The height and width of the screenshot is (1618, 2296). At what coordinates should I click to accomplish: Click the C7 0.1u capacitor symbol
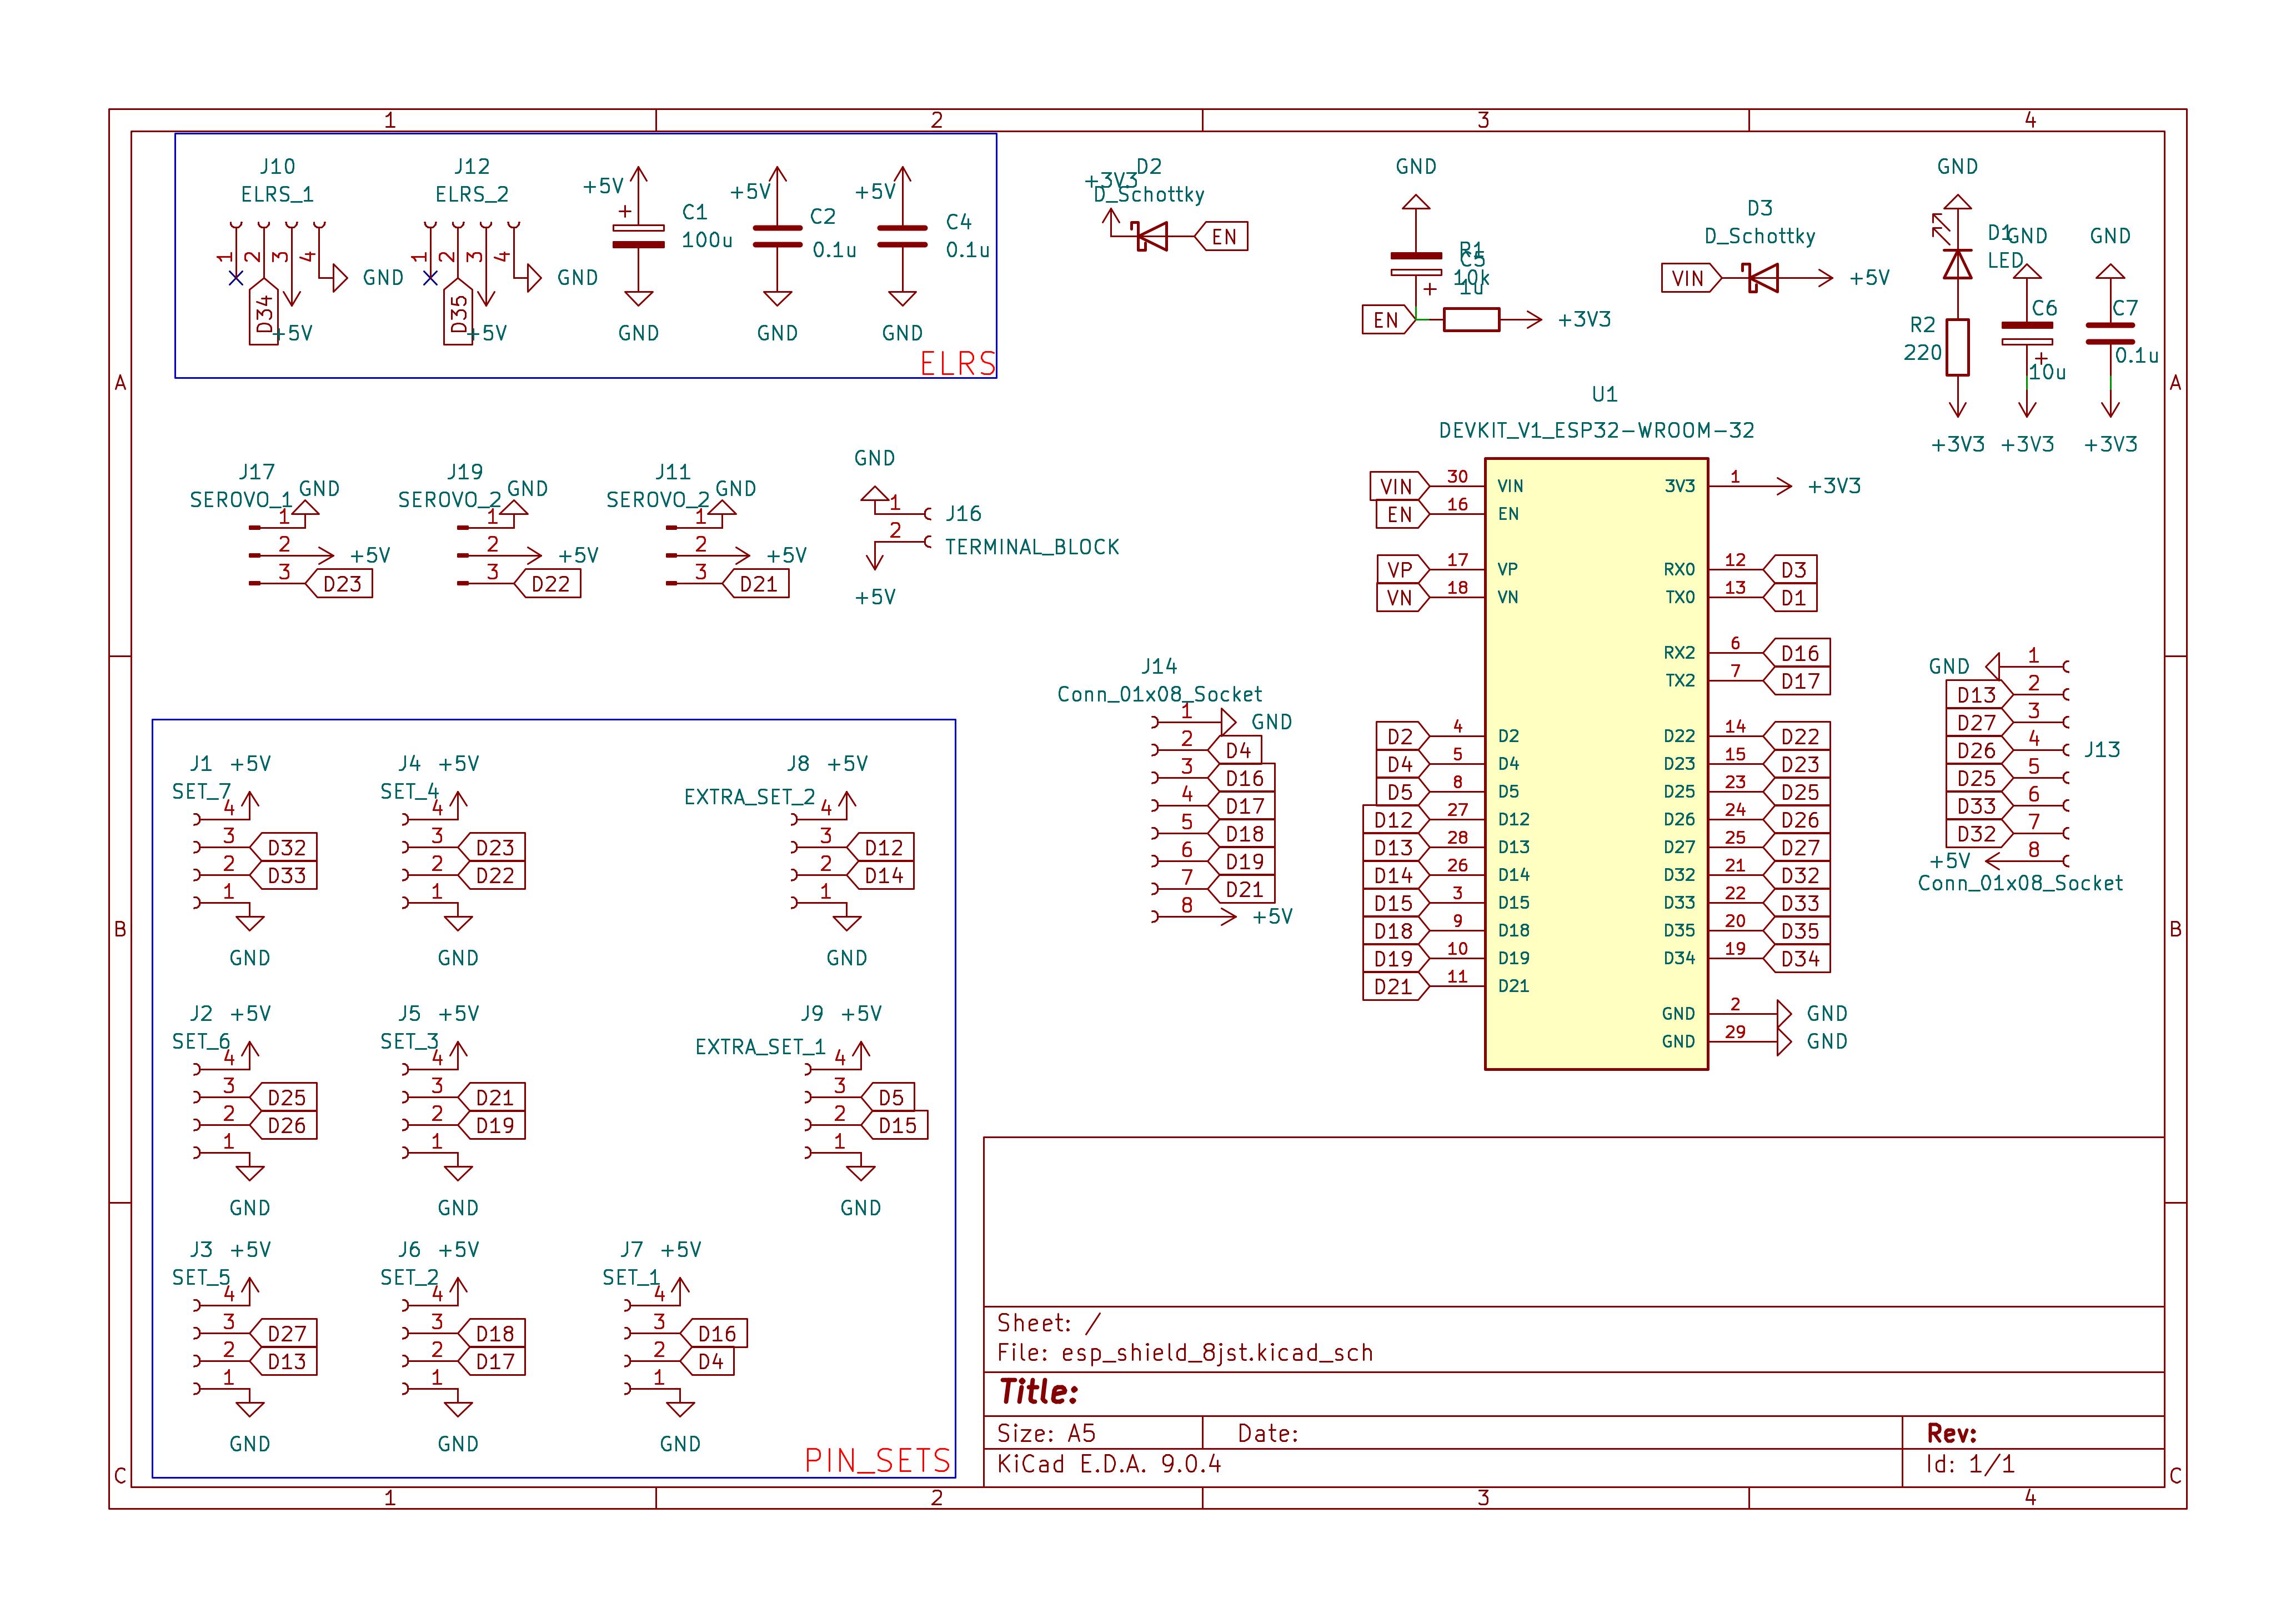click(2110, 334)
